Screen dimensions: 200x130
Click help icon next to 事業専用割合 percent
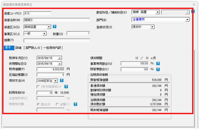click(158, 63)
